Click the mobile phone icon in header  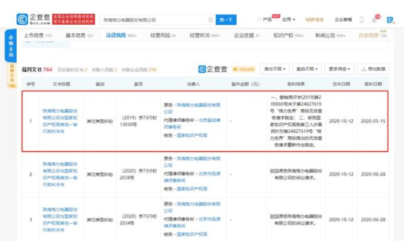point(362,19)
